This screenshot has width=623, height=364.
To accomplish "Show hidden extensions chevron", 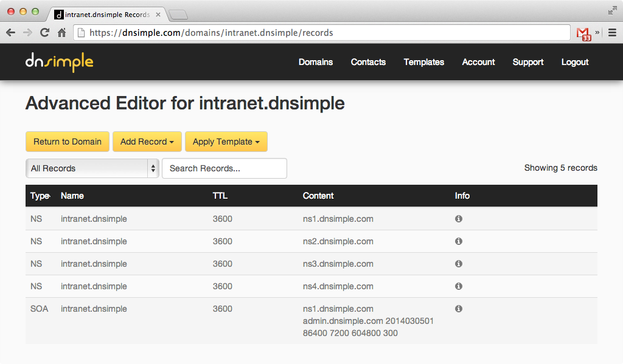I will [x=597, y=32].
